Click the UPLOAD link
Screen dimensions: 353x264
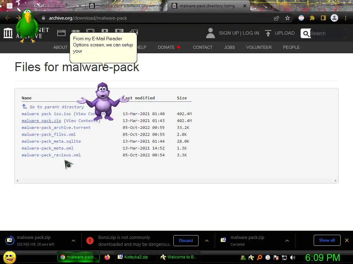[x=285, y=33]
